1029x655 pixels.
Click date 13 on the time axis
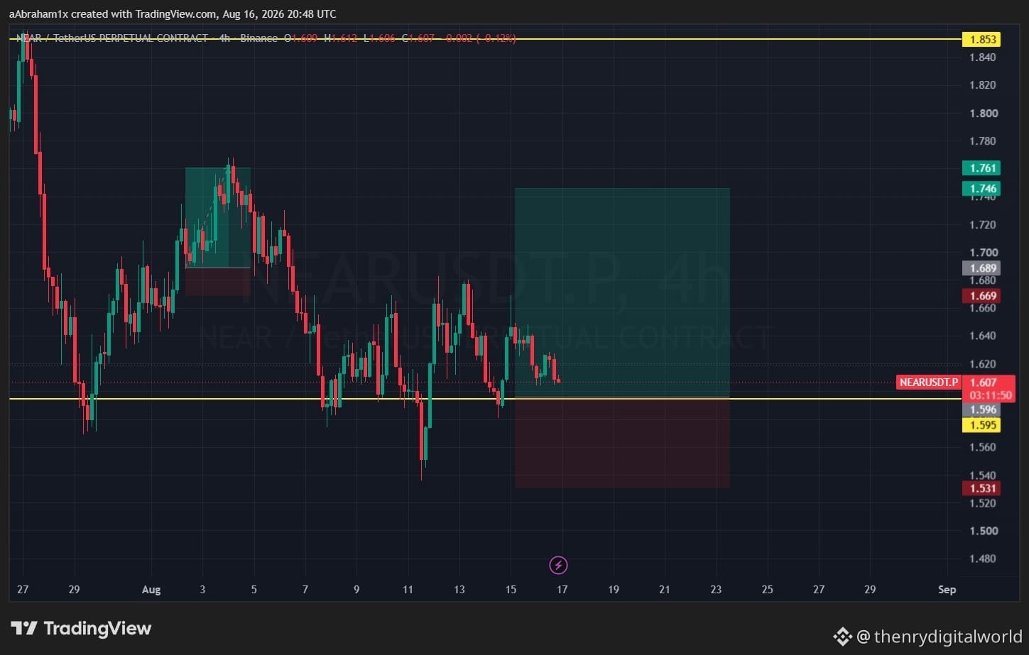tap(459, 590)
